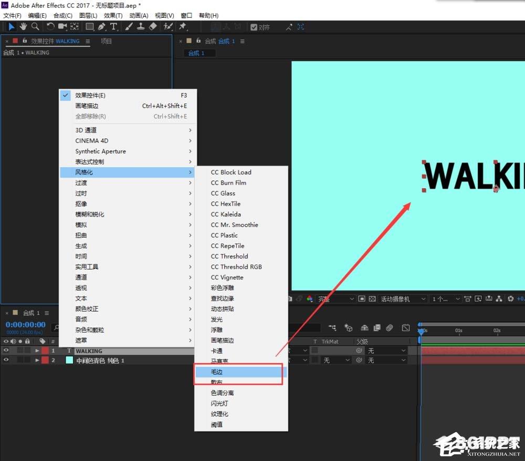Toggle preserve transparency box for solid layer
The width and height of the screenshot is (525, 461).
(x=314, y=360)
